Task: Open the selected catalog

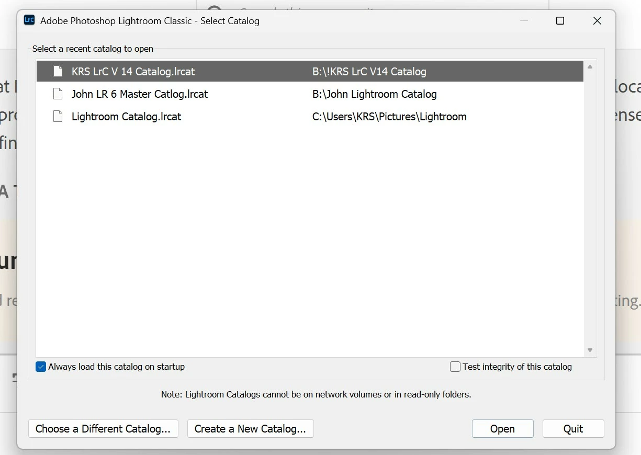Action: [x=502, y=429]
